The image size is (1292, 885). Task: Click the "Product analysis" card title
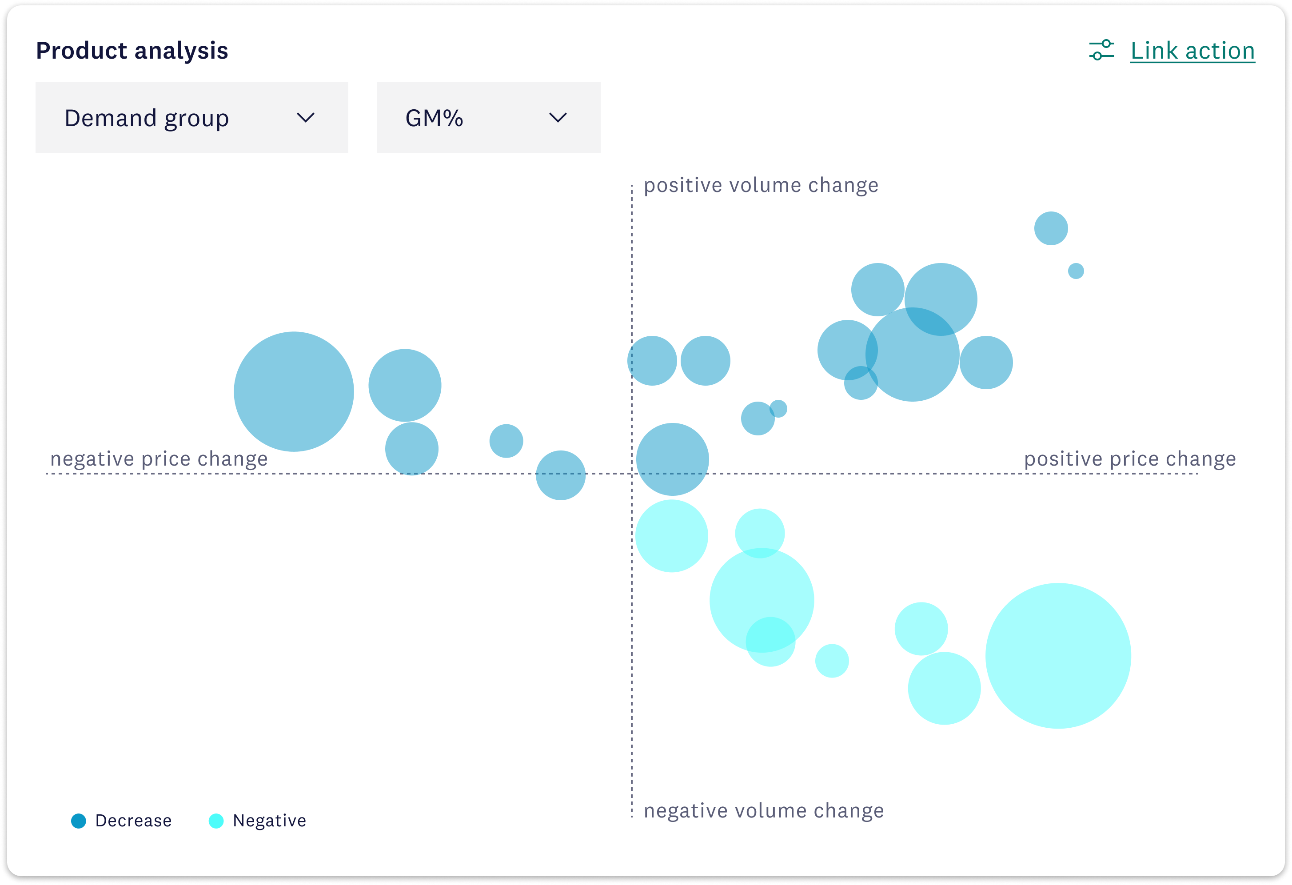[x=132, y=51]
